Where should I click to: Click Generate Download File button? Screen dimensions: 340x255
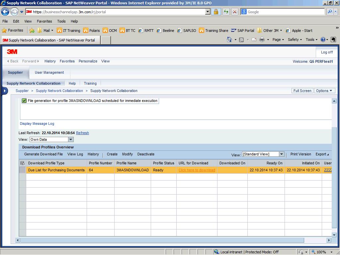click(x=43, y=154)
